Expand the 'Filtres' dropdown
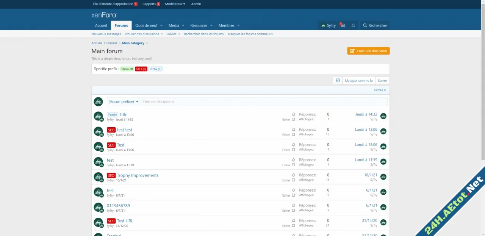The height and width of the screenshot is (236, 485). [x=380, y=90]
